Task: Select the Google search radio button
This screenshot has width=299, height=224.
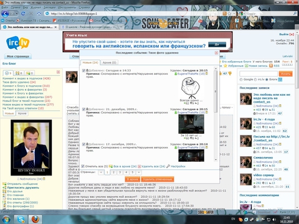Action: pyautogui.click(x=241, y=80)
